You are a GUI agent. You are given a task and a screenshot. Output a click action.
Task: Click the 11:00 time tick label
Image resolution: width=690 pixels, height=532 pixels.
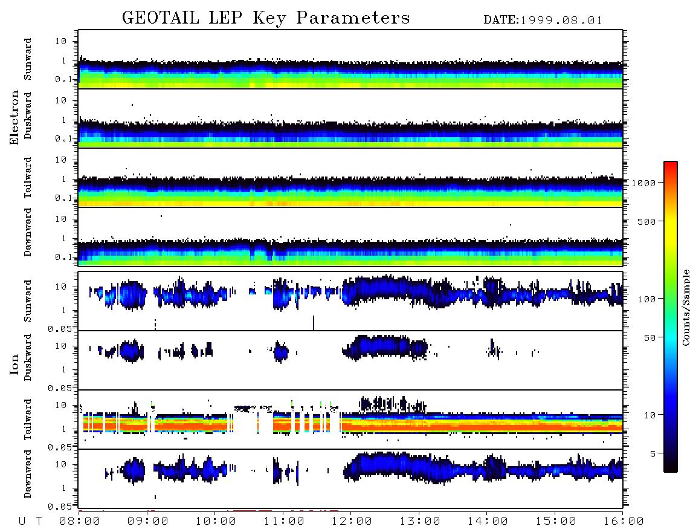284,521
